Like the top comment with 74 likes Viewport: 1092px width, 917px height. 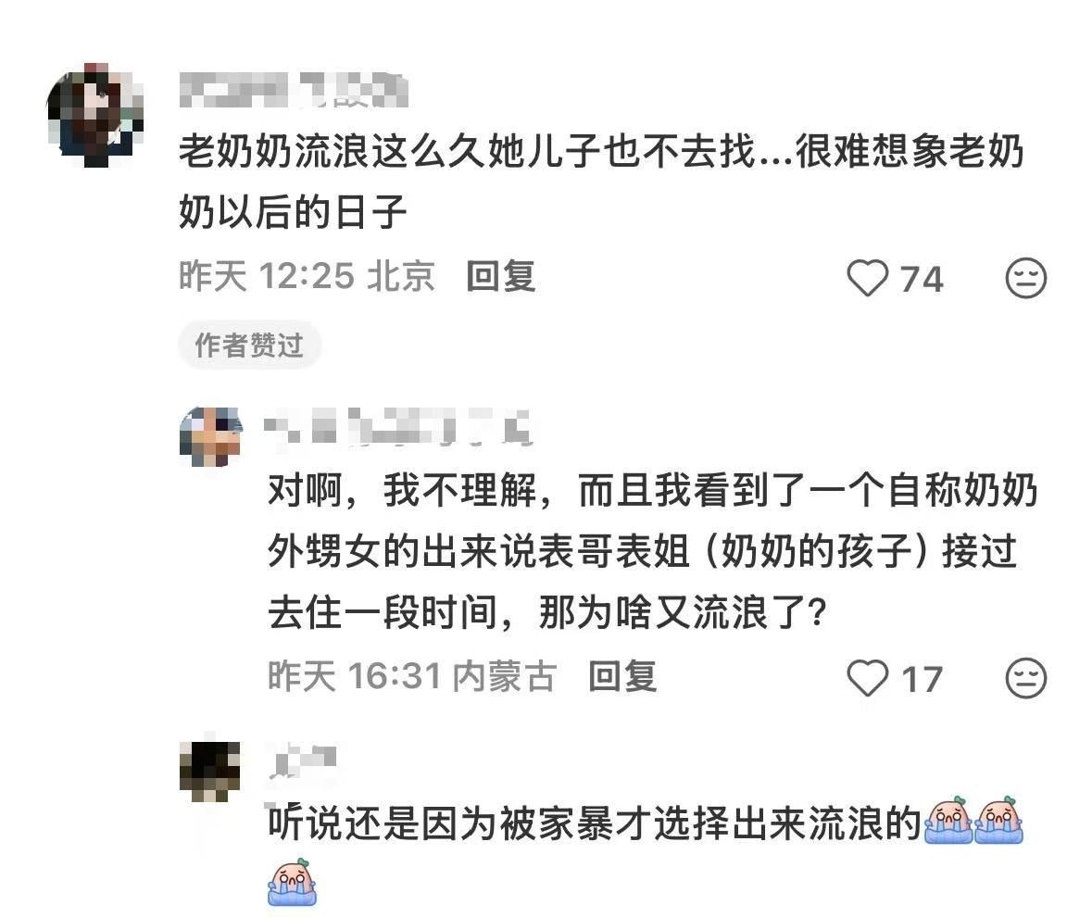coord(868,278)
